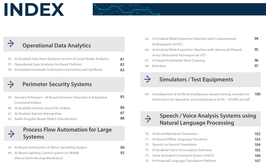The width and height of the screenshot is (266, 165).
Task: Select Voice Activated Command System (VACS) entry
Action: (183, 155)
